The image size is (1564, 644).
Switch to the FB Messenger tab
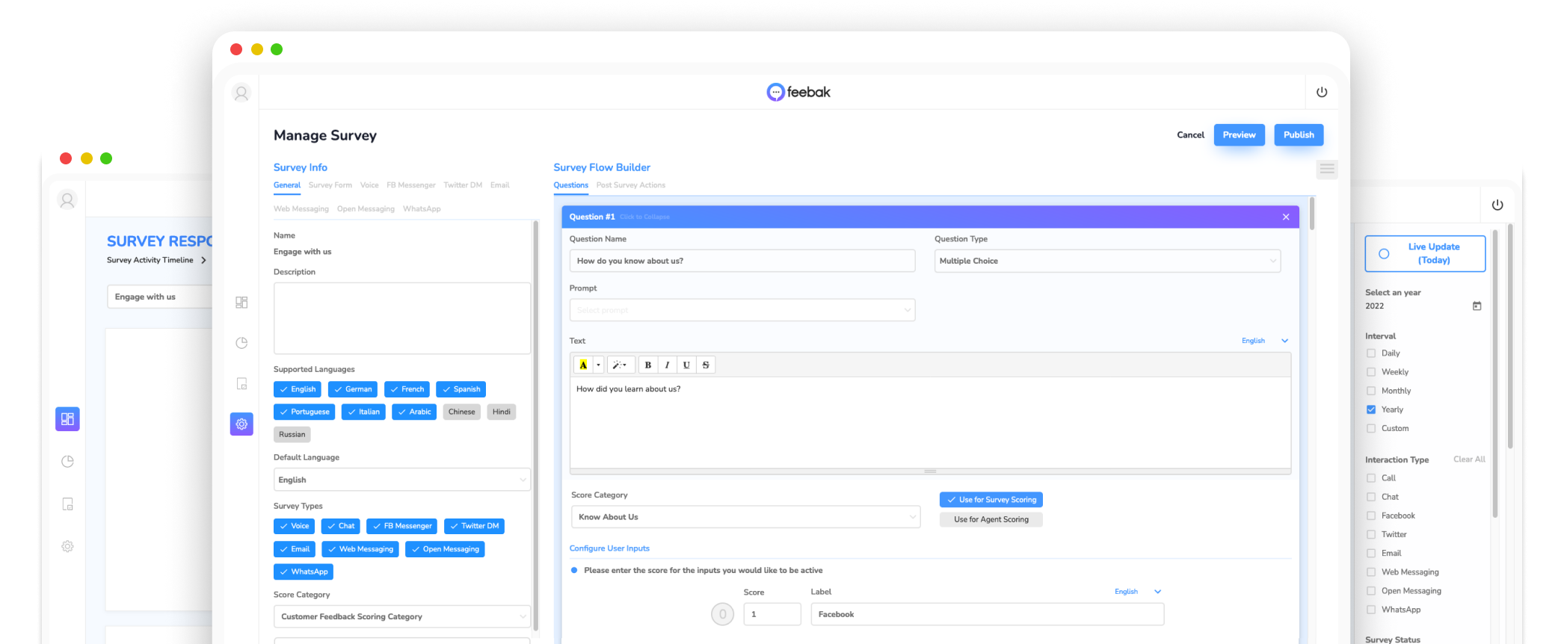tap(410, 185)
